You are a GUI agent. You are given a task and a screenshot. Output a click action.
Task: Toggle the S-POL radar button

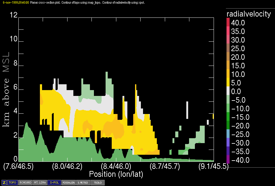54,183
